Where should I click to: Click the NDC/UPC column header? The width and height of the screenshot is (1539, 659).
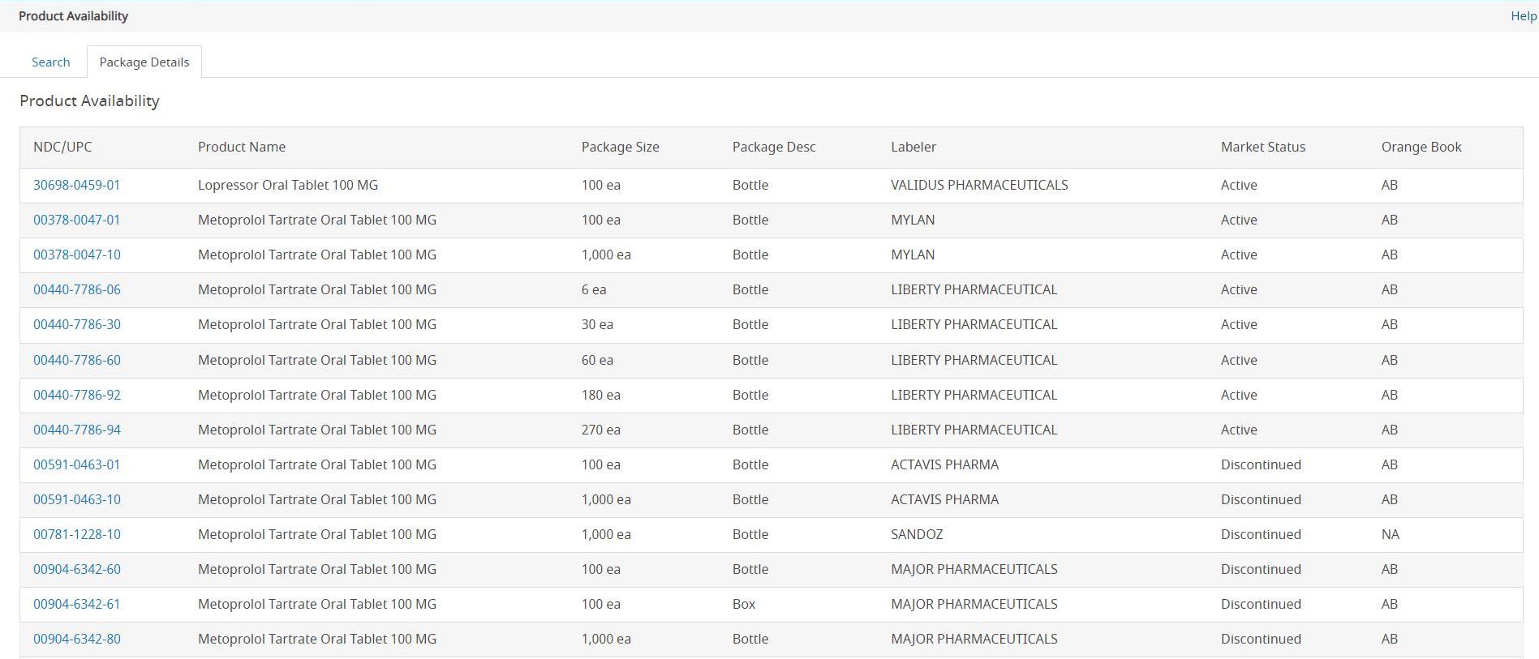pyautogui.click(x=62, y=147)
